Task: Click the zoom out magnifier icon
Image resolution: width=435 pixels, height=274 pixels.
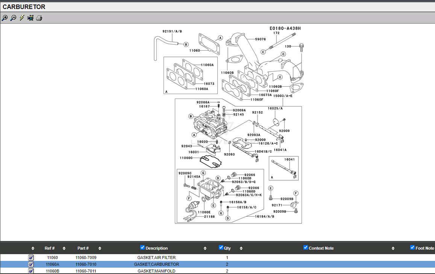Action: [x=13, y=18]
